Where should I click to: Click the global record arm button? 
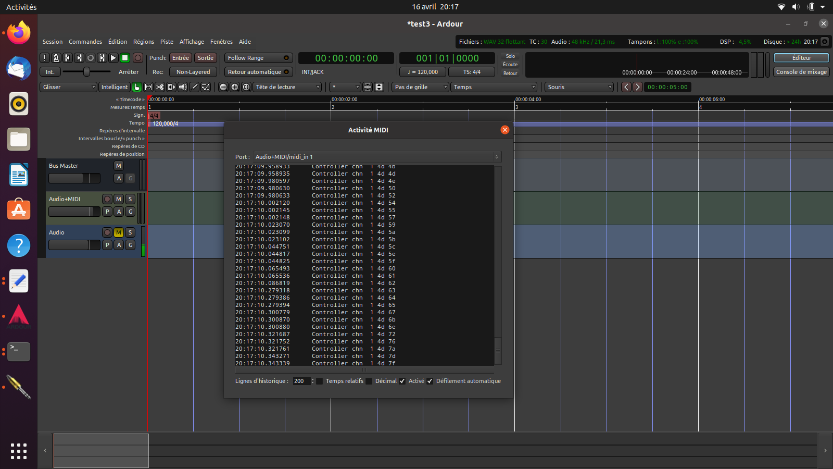pos(138,58)
